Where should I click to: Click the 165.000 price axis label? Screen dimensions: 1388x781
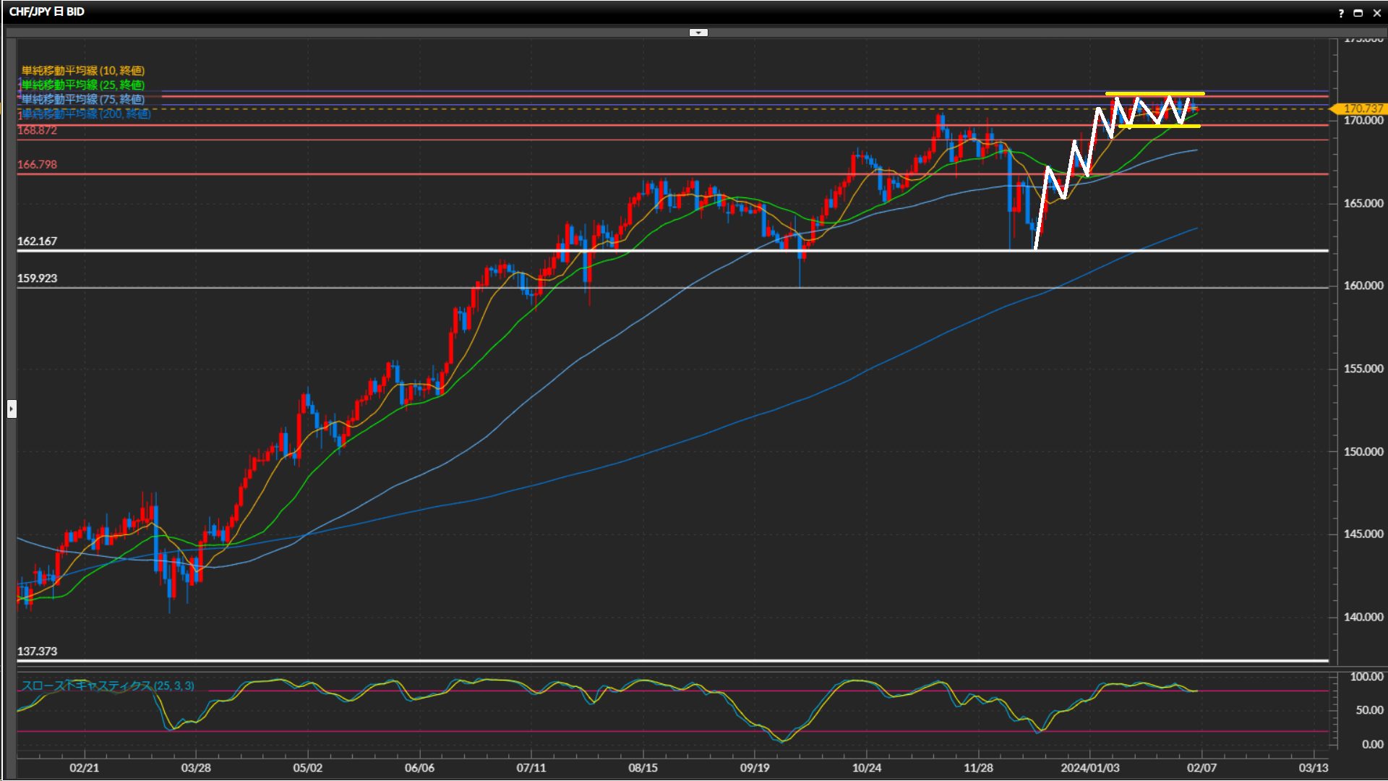click(1363, 203)
